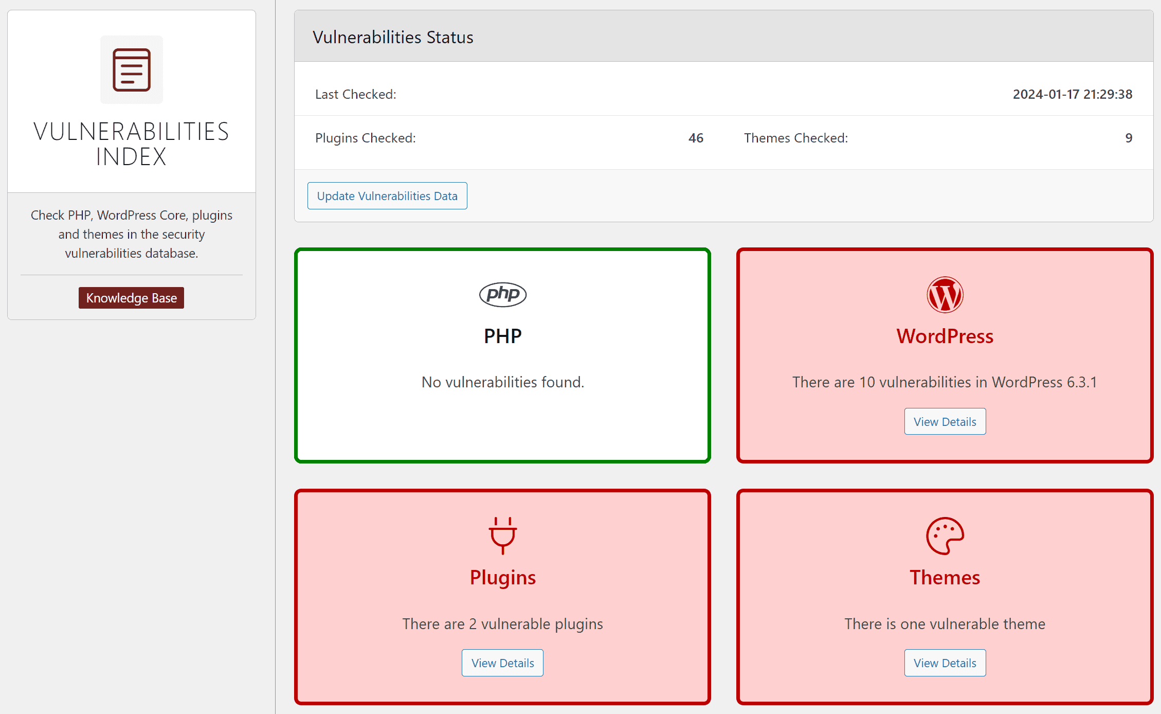The image size is (1161, 714).
Task: Click '10 vulnerabilities in WordPress 6.3.1' text
Action: (x=978, y=382)
